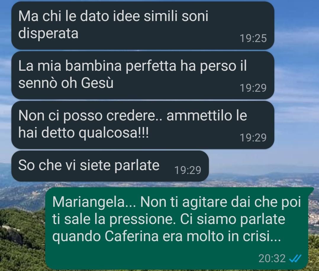Tap the blue double-check read receipt icon

tap(295, 259)
